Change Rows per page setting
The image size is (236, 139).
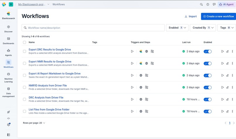34,123
